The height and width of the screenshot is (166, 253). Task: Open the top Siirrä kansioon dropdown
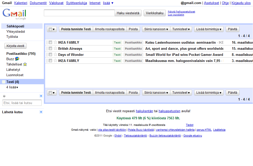pyautogui.click(x=156, y=29)
